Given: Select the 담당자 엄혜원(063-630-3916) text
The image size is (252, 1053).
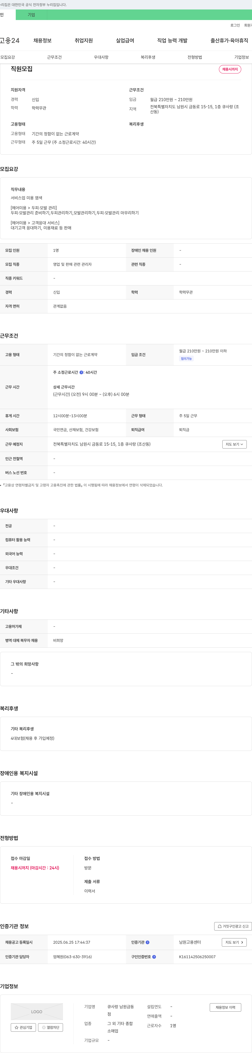Looking at the screenshot, I should 72,957.
